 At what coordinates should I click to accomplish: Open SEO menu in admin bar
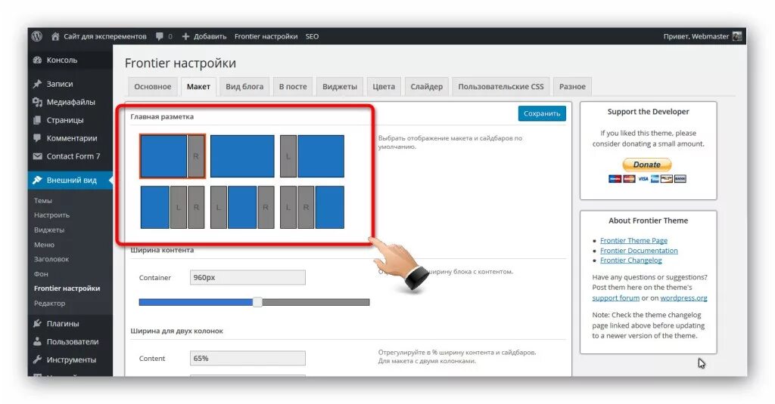312,36
